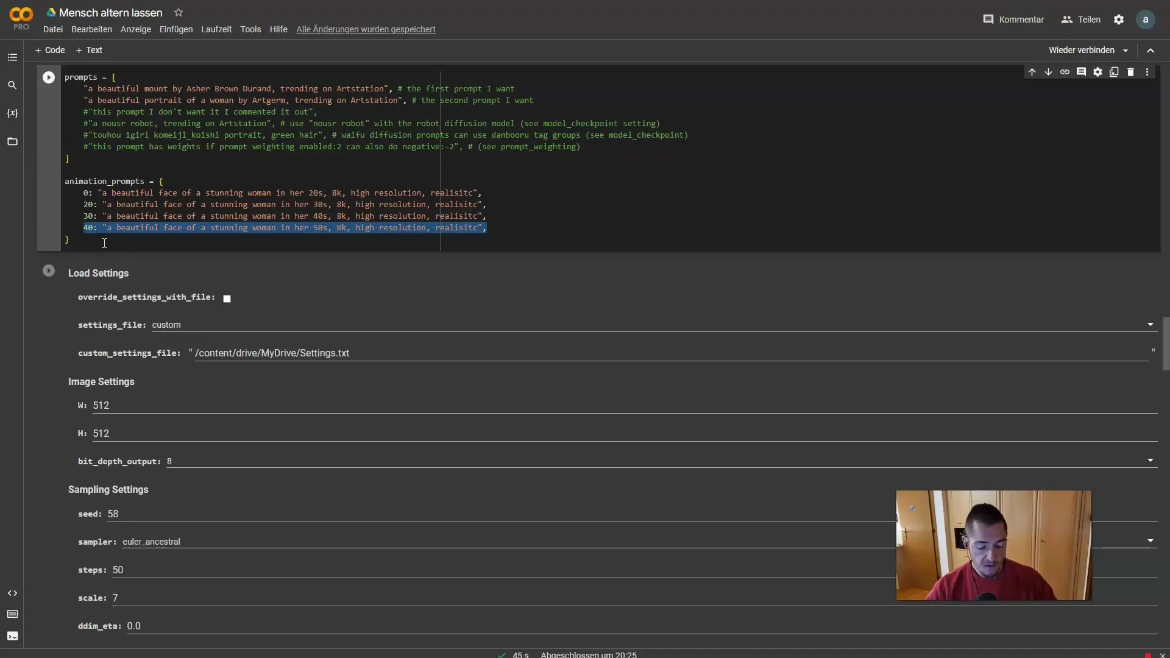
Task: Expand the settings_file dropdown
Action: click(1150, 325)
